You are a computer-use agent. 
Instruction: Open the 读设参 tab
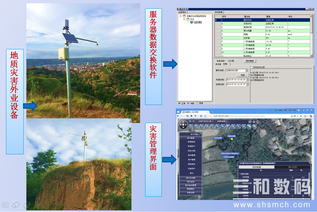218,64
